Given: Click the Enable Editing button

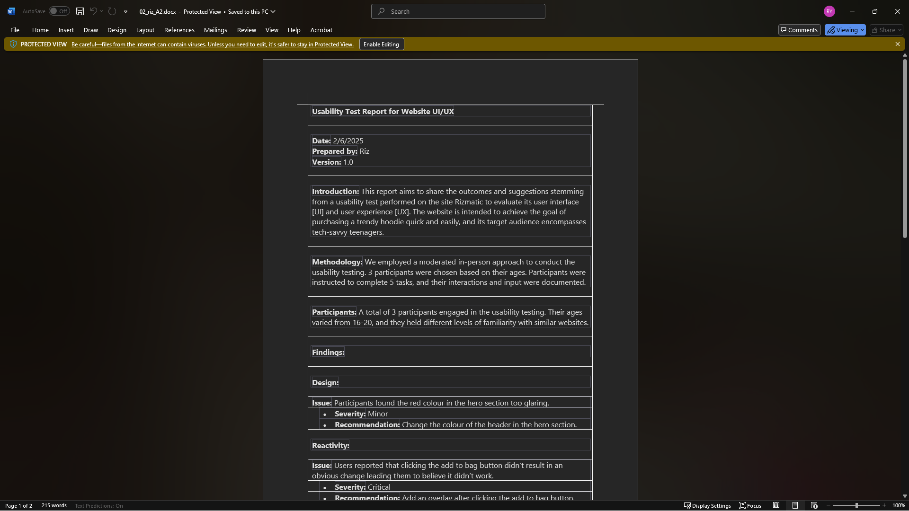Looking at the screenshot, I should [381, 44].
